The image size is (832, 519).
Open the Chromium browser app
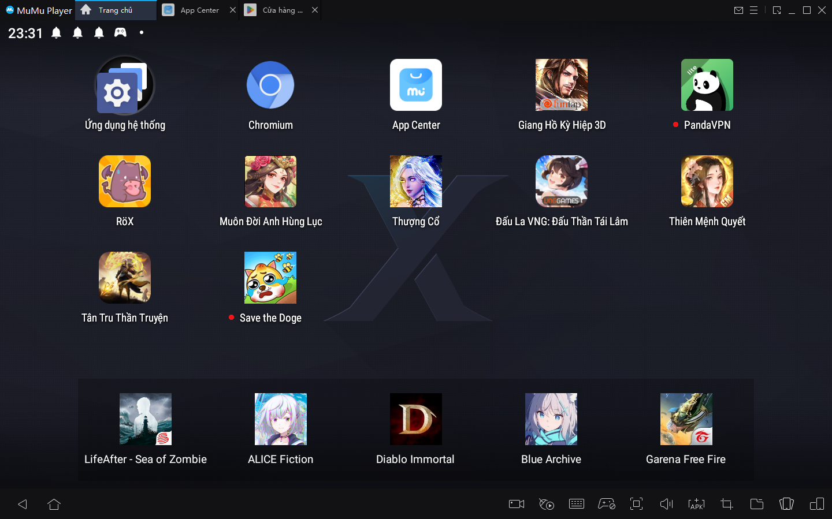[x=270, y=85]
